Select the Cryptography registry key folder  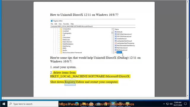(67, 33)
